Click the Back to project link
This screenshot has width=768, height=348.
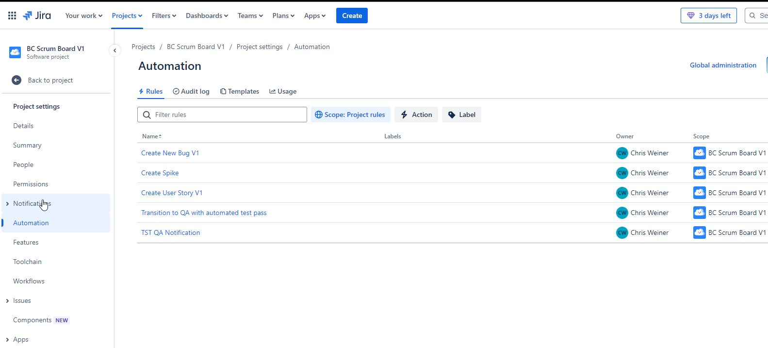pyautogui.click(x=50, y=80)
